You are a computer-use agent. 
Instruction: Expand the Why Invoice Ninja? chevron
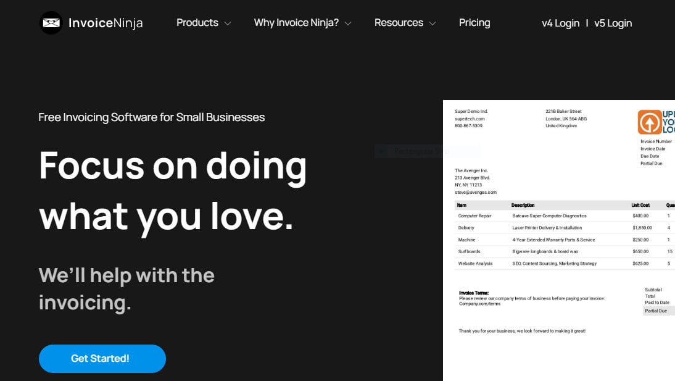click(348, 23)
